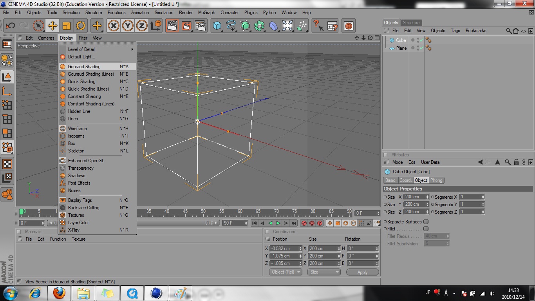This screenshot has width=535, height=301.
Task: Click the blue deformer object icon
Action: click(273, 26)
